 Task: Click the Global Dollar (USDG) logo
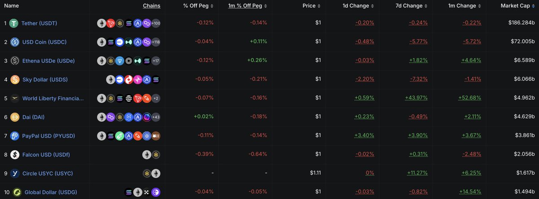17,192
